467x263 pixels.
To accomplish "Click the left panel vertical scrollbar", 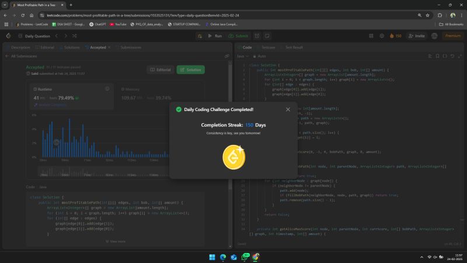I will pos(230,125).
